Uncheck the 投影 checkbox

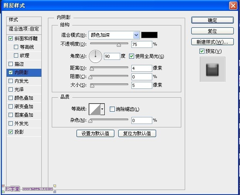(10, 132)
